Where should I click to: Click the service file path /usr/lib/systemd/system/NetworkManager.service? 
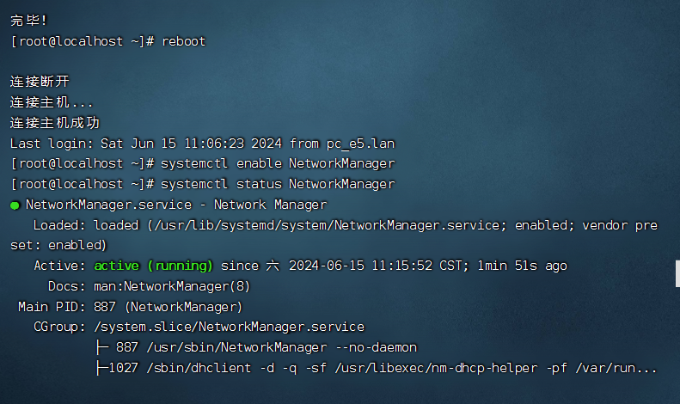(328, 225)
